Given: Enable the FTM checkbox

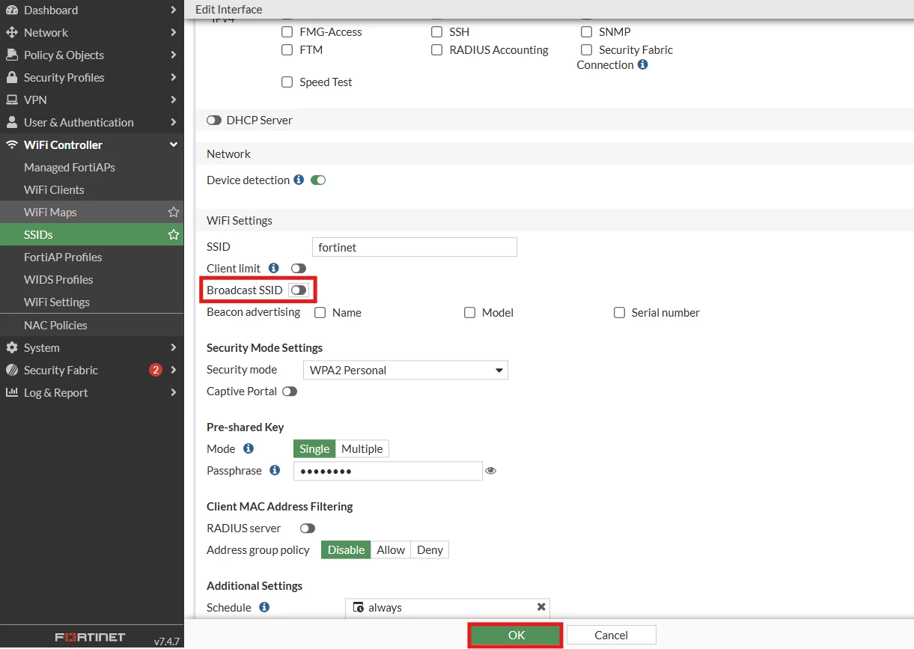Looking at the screenshot, I should (287, 50).
